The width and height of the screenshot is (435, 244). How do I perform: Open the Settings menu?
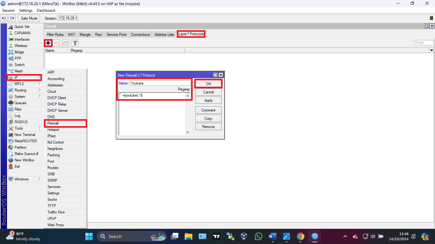click(26, 10)
